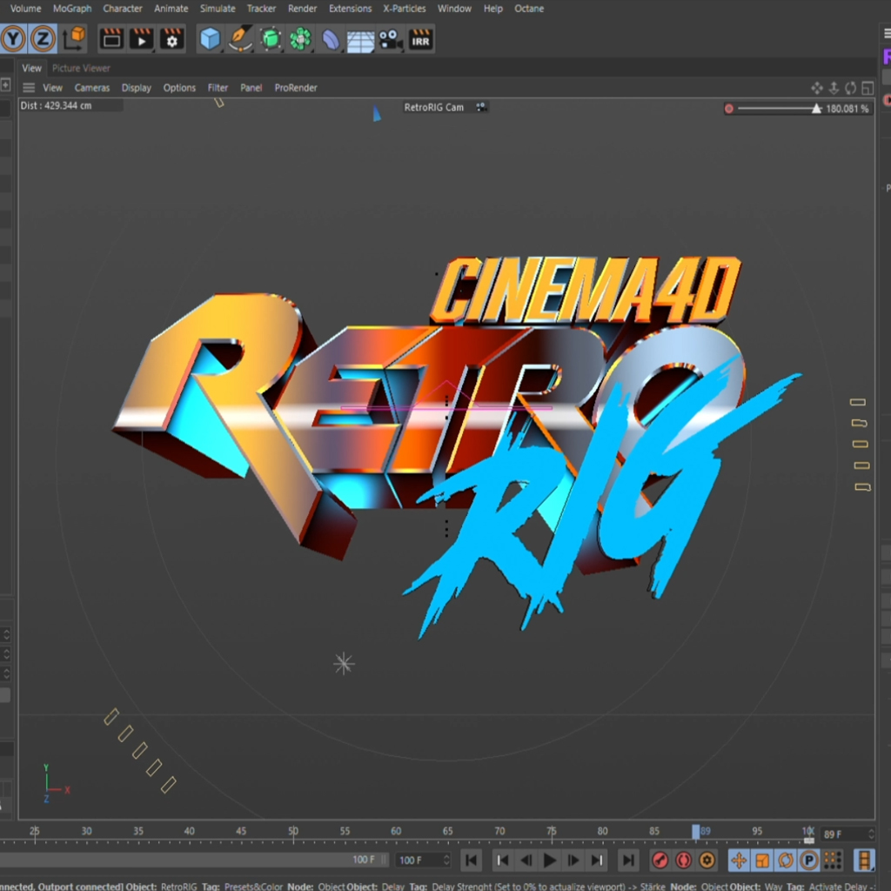Open the Bend deformer icon
This screenshot has width=891, height=891.
(330, 38)
